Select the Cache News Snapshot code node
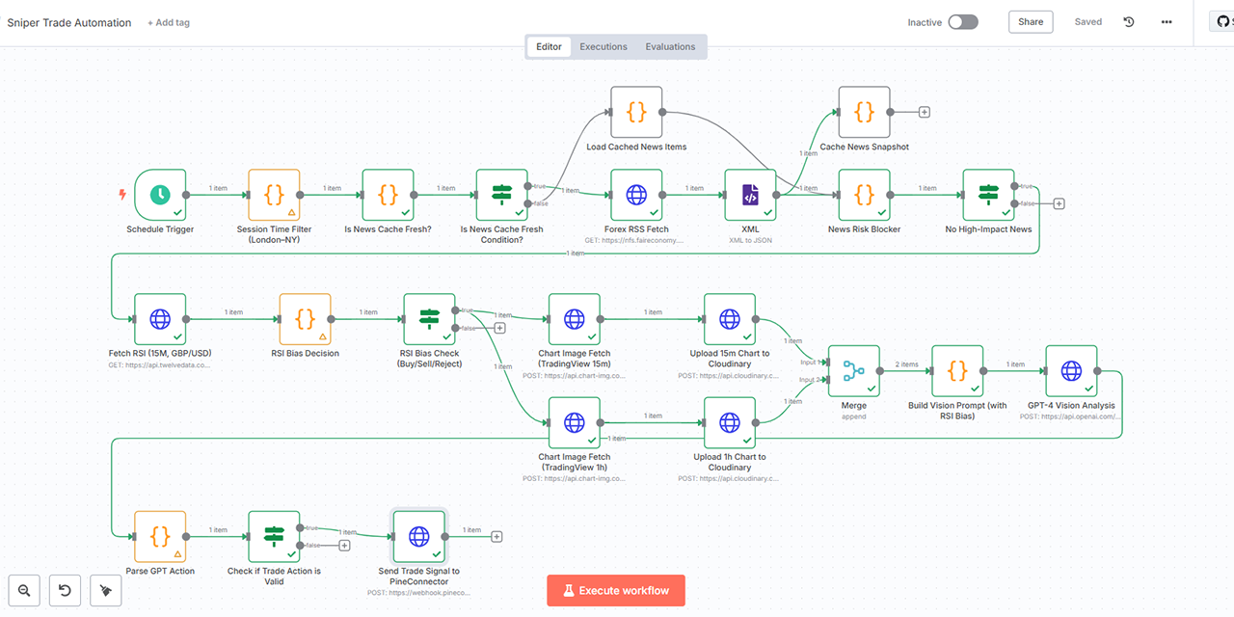 [x=863, y=112]
